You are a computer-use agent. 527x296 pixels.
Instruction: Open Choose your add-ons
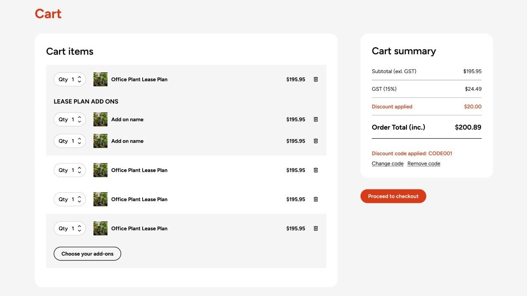(x=87, y=254)
